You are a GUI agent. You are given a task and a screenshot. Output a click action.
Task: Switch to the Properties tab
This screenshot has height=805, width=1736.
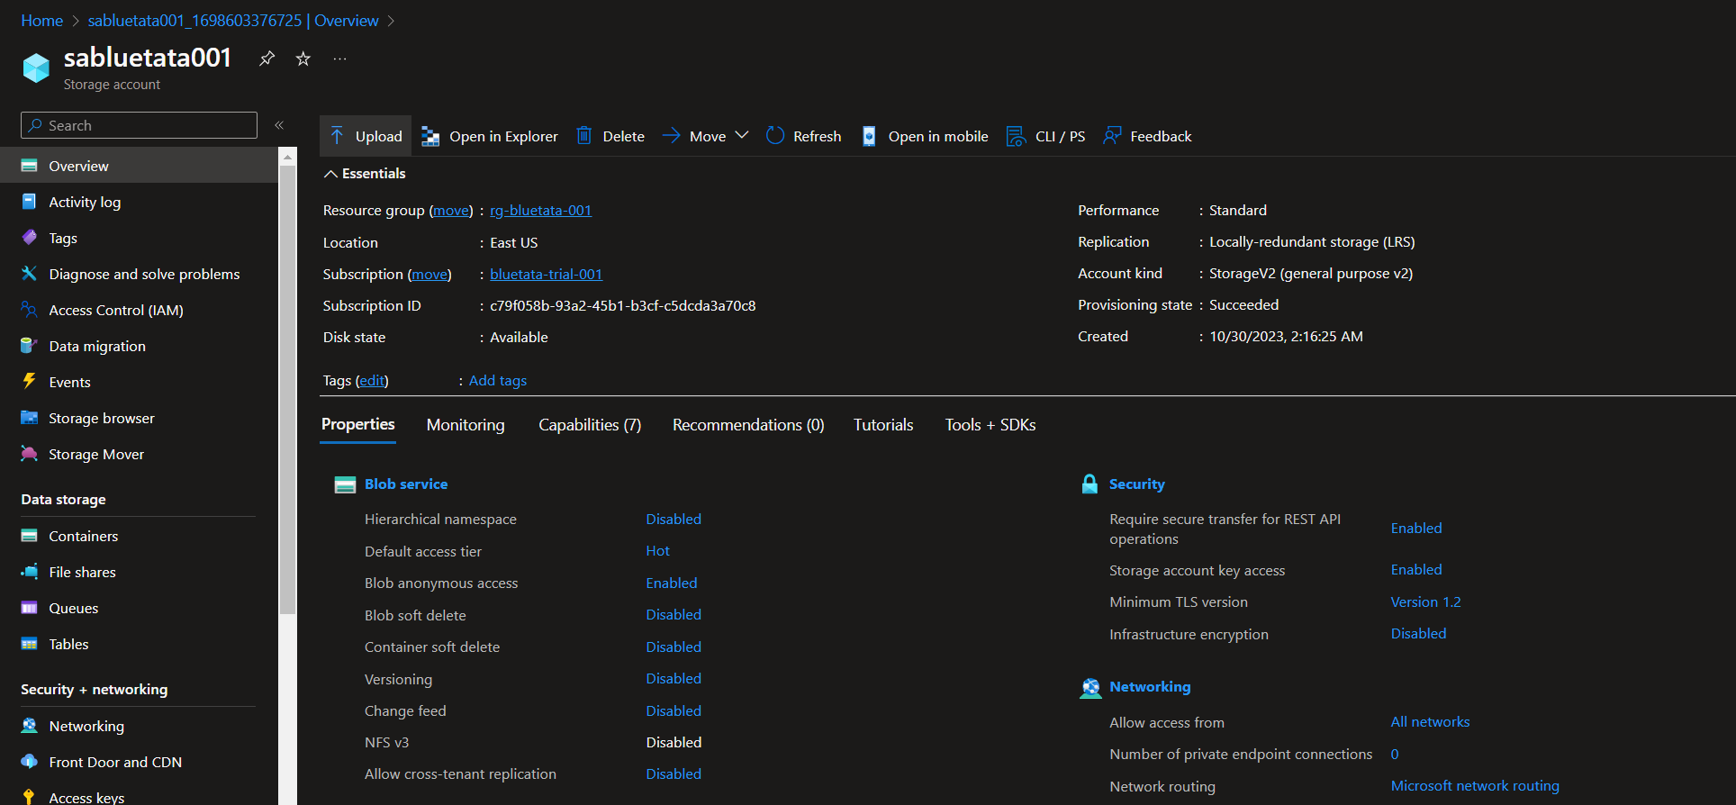(x=357, y=425)
